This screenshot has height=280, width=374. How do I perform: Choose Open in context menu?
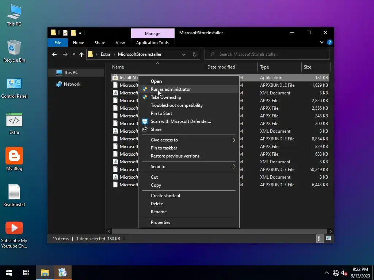[x=189, y=81]
